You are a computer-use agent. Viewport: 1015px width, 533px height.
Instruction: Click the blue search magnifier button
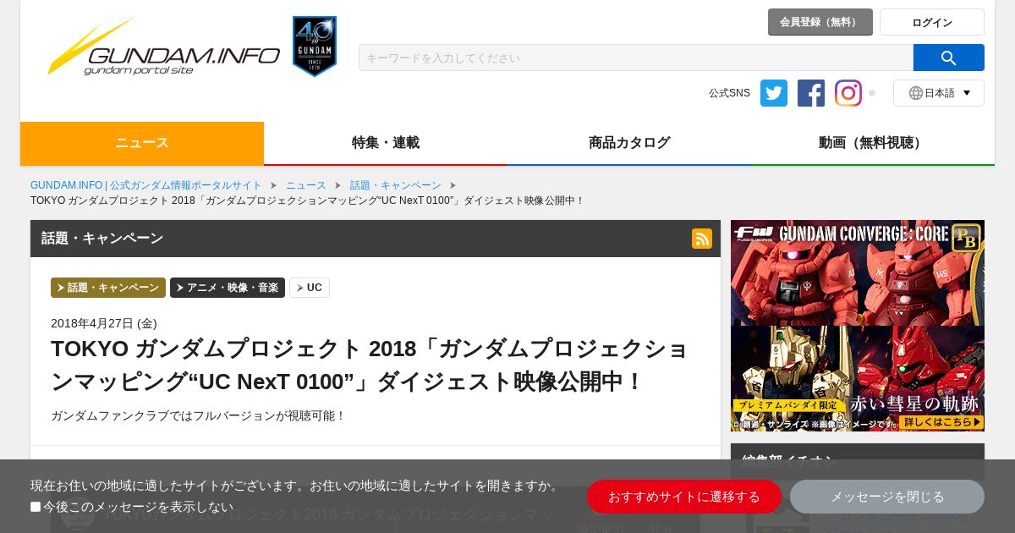(948, 58)
